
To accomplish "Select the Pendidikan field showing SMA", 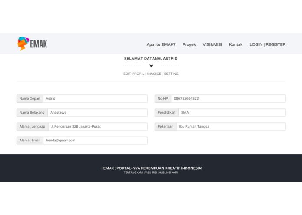I will [x=232, y=113].
